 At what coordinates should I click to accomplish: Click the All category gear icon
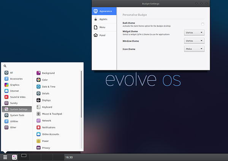pyautogui.click(x=6, y=73)
